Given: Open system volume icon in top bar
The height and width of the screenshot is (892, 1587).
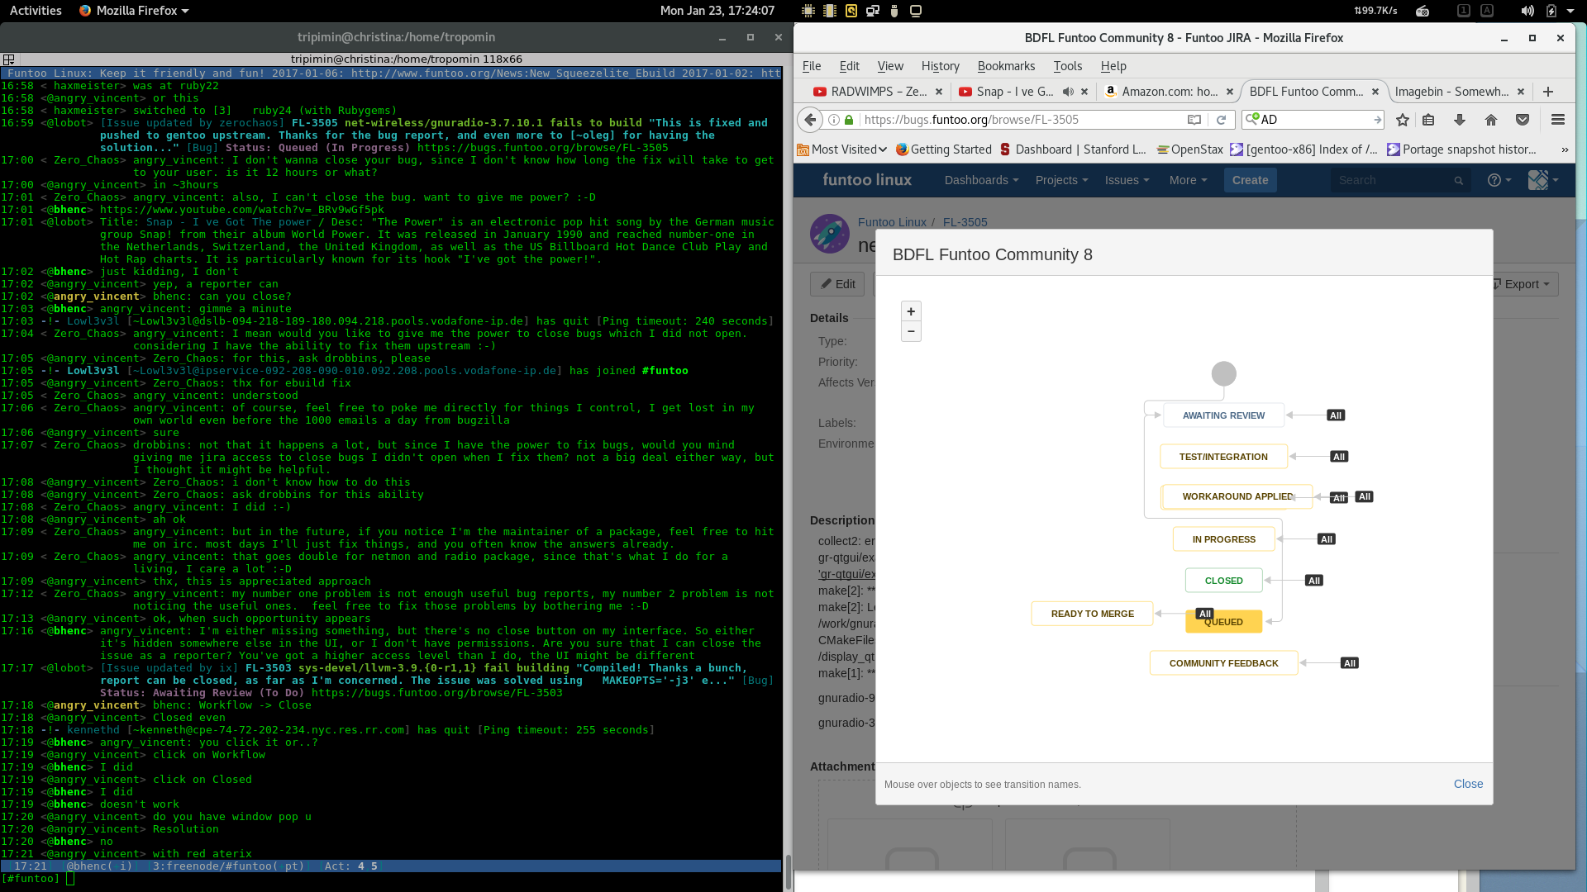Looking at the screenshot, I should coord(1527,11).
